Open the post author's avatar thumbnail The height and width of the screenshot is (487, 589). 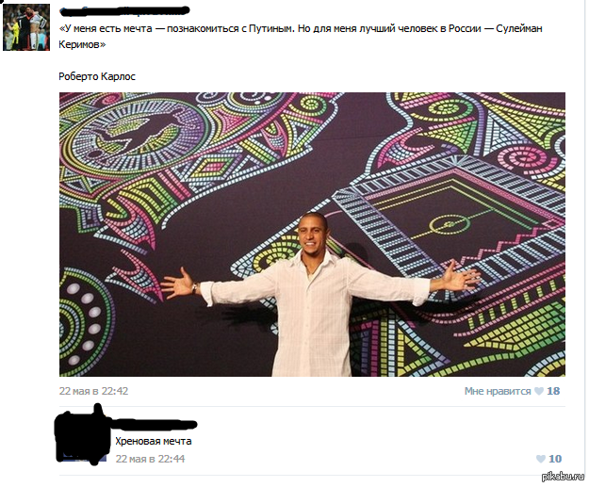(x=26, y=27)
